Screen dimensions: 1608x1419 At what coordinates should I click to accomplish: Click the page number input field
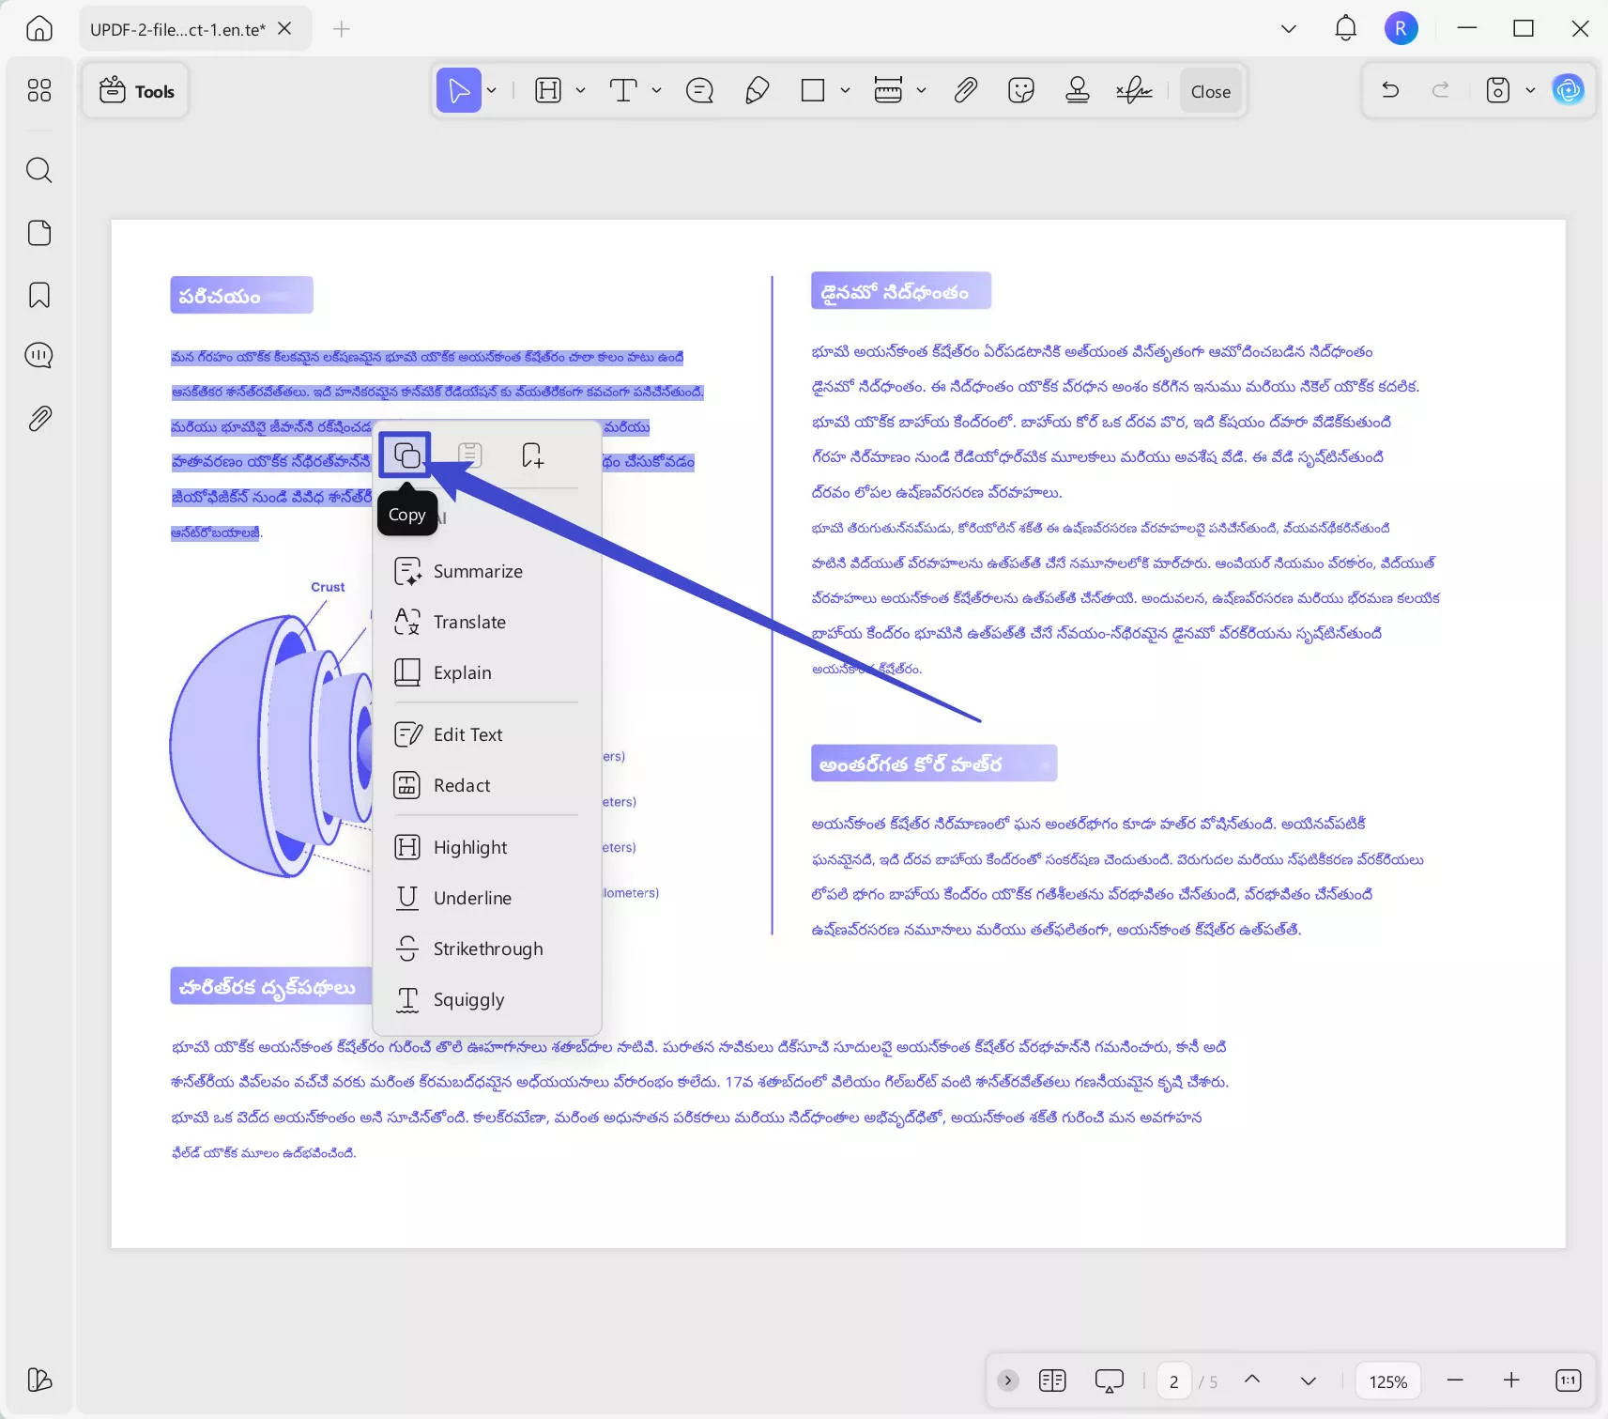pos(1174,1380)
